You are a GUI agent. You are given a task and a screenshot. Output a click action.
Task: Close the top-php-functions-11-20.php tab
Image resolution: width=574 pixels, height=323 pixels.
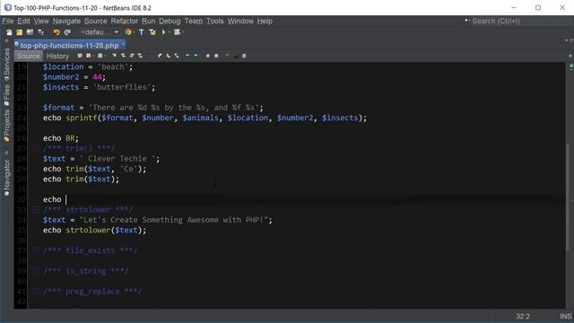pyautogui.click(x=123, y=45)
